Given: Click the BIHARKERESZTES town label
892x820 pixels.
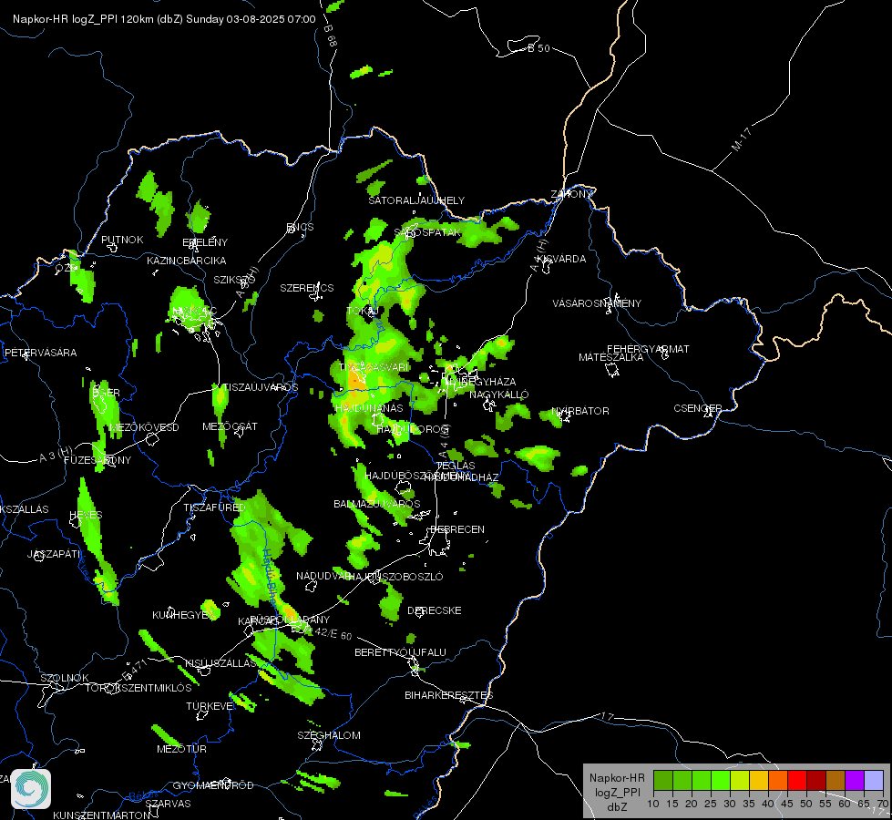Looking at the screenshot, I should (449, 695).
